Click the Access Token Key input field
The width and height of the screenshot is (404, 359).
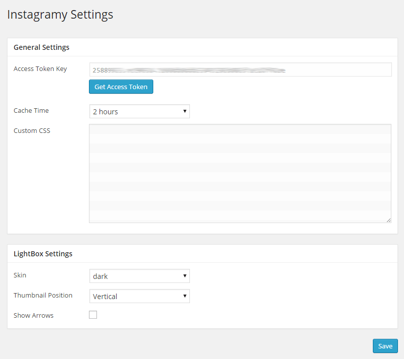240,69
